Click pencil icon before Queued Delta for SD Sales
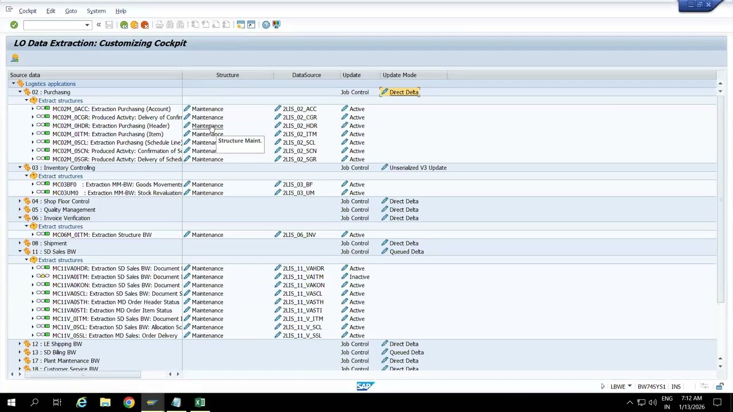 pyautogui.click(x=384, y=252)
